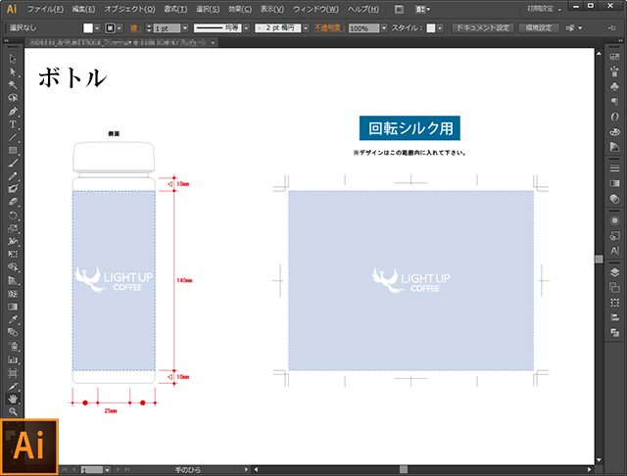Open the 均等 stroke profile dropdown

(246, 28)
